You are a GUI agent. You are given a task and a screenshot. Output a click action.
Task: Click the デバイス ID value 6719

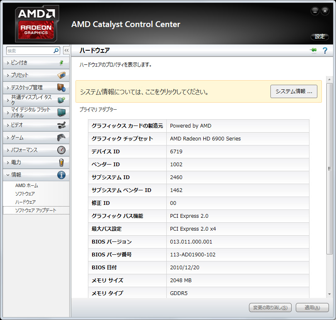(x=176, y=152)
